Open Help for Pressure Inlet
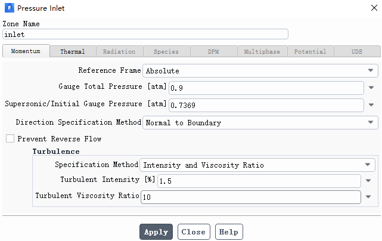The width and height of the screenshot is (382, 241). (x=229, y=231)
